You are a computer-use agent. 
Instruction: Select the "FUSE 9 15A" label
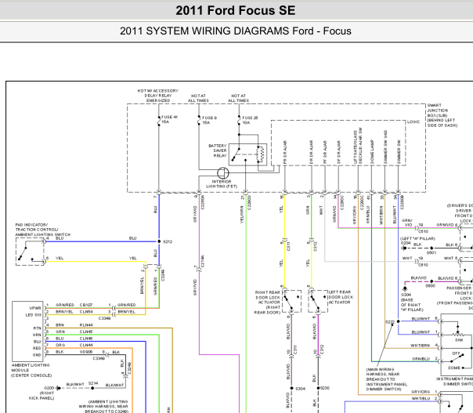point(209,120)
